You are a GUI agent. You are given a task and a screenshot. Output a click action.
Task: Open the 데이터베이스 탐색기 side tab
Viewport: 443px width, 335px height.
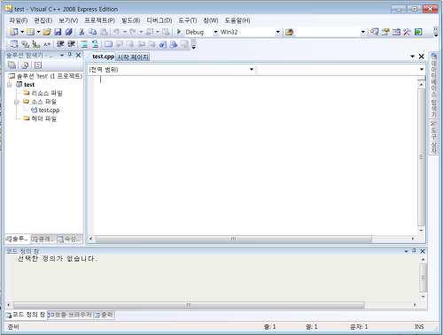[433, 85]
